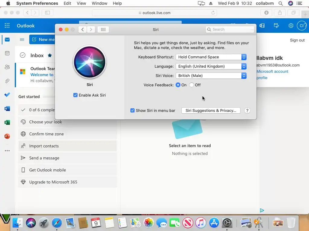Go back in System Preferences
The width and height of the screenshot is (309, 231).
click(x=83, y=29)
